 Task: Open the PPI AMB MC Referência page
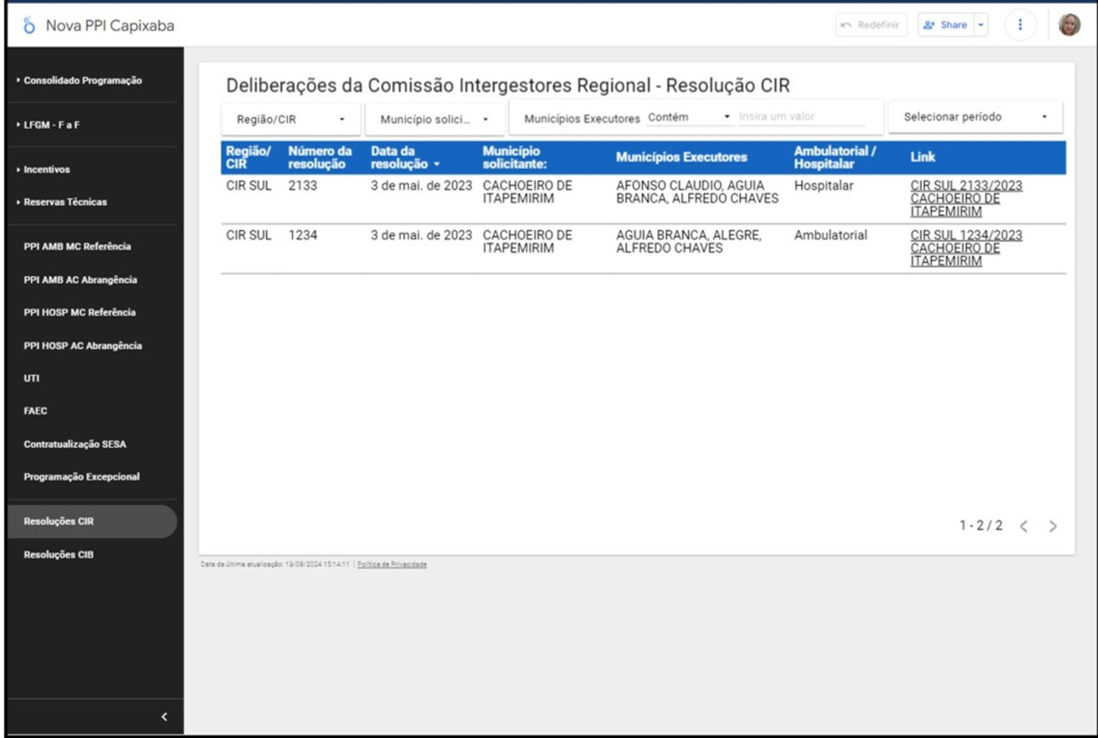pyautogui.click(x=77, y=246)
